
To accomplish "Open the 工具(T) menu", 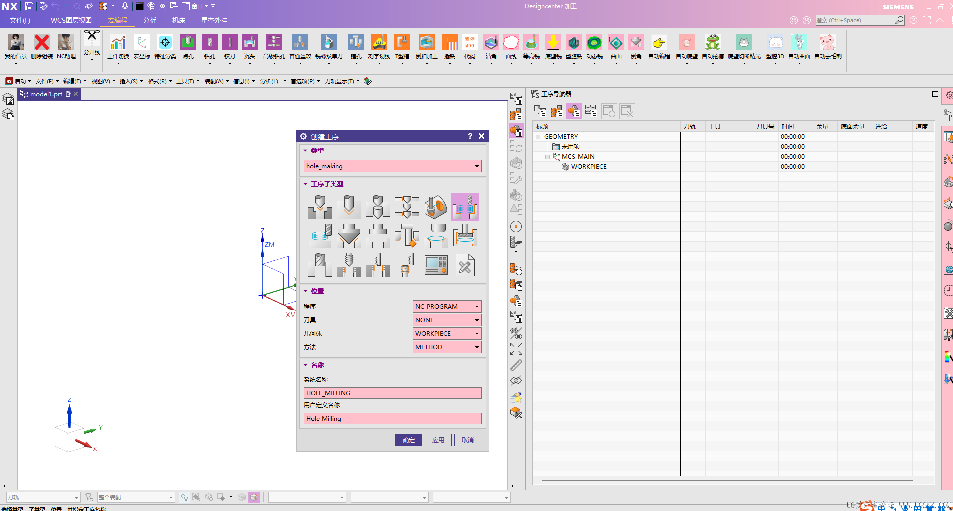I will [187, 81].
